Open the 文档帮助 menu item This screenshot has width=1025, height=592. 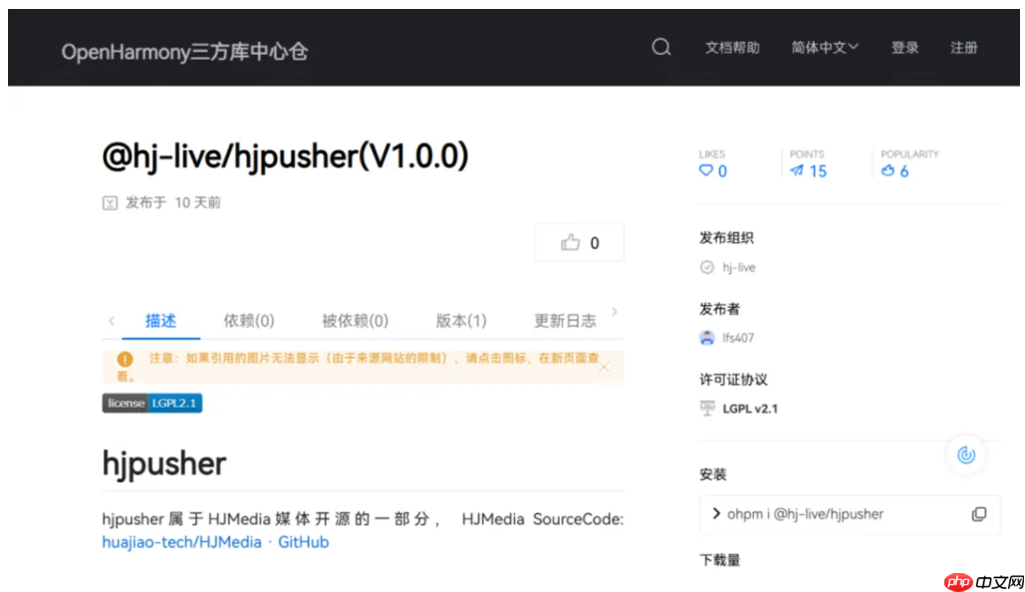click(732, 47)
